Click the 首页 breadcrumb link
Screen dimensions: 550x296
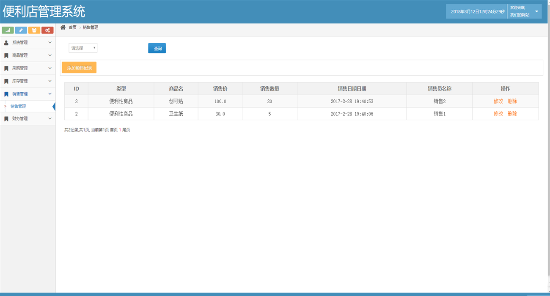click(73, 27)
